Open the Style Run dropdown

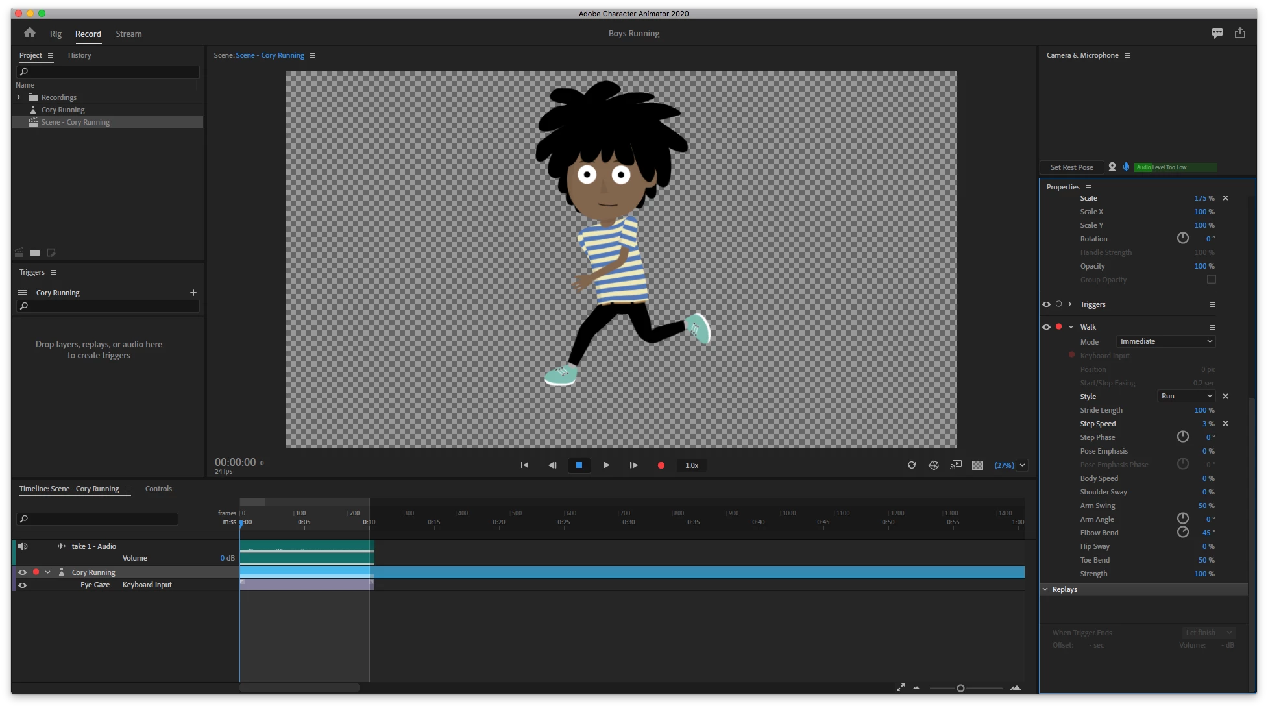[1186, 396]
